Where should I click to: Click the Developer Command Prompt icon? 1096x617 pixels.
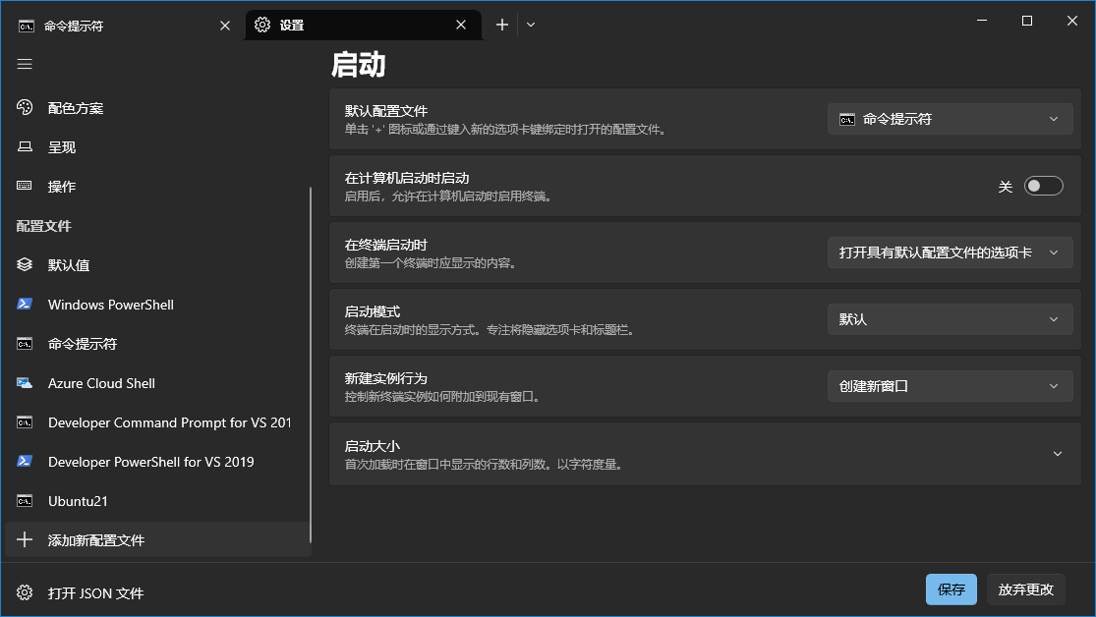(x=25, y=422)
